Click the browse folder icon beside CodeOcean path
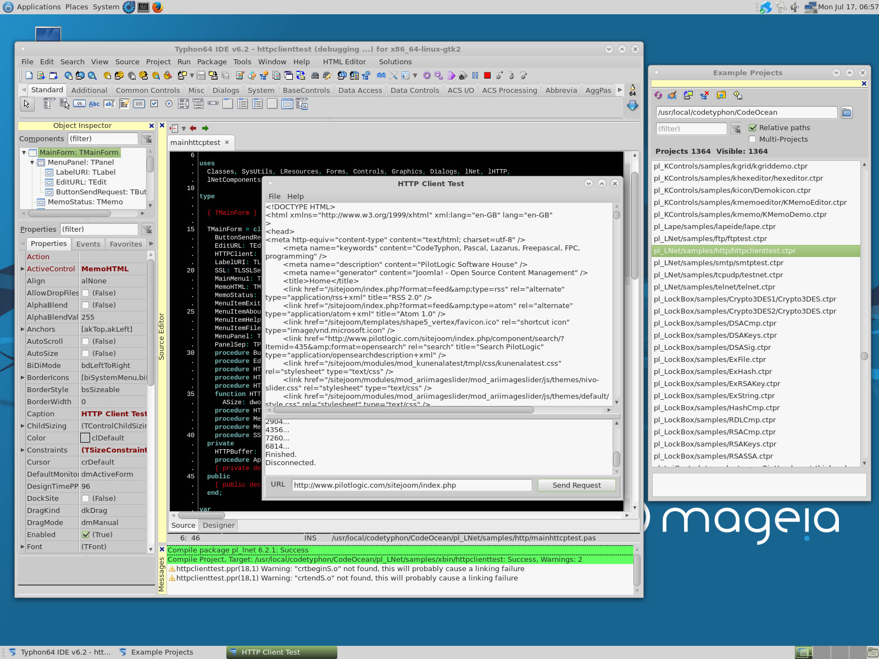Screen dimensions: 879x659 click(x=847, y=113)
